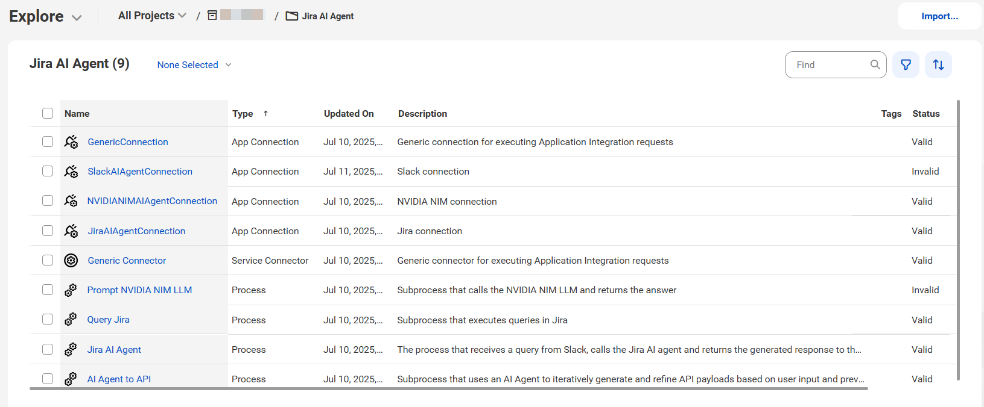
Task: Check the Query Jira row checkbox
Action: pos(48,319)
